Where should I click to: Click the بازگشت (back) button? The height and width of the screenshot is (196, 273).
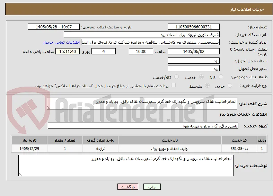[128, 187]
